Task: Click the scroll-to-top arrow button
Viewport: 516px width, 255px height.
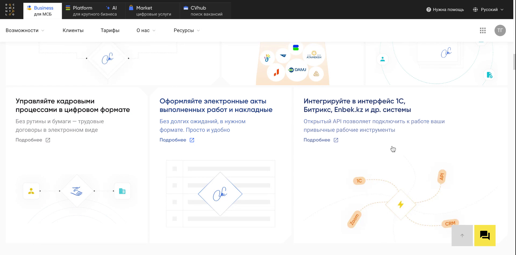Action: 462,235
